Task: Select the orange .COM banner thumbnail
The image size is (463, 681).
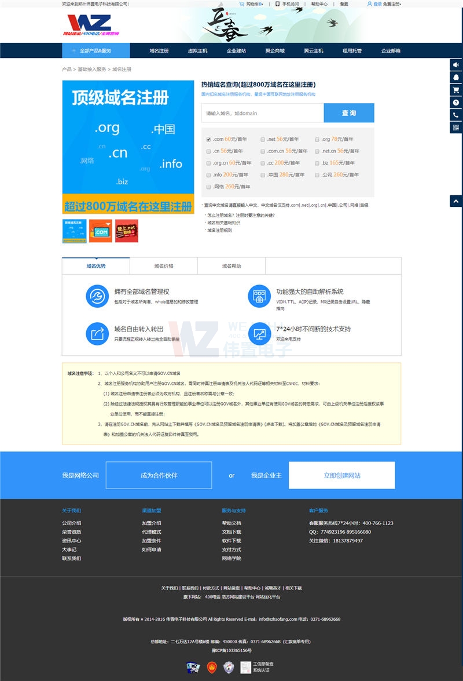Action: 100,231
